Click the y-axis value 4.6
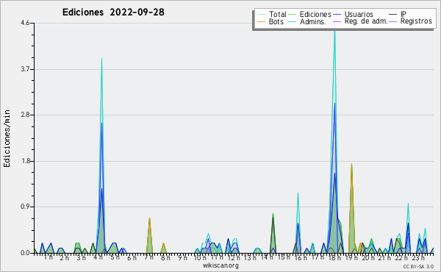The width and height of the screenshot is (441, 272). 25,23
